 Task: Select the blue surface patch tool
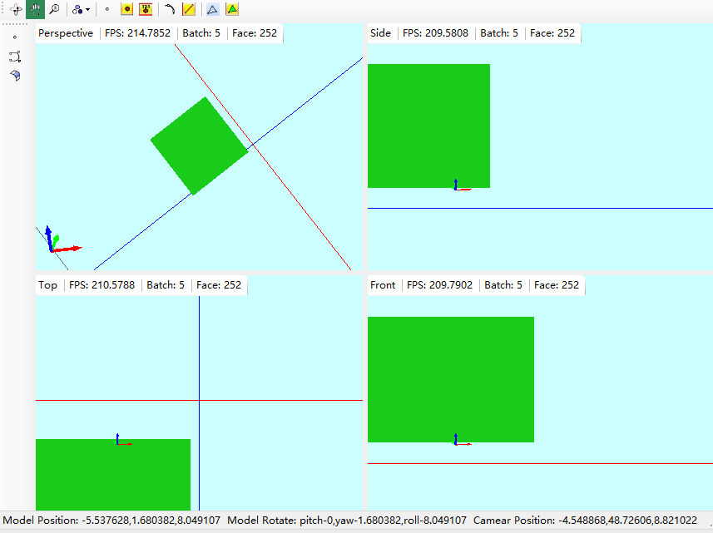pos(15,76)
